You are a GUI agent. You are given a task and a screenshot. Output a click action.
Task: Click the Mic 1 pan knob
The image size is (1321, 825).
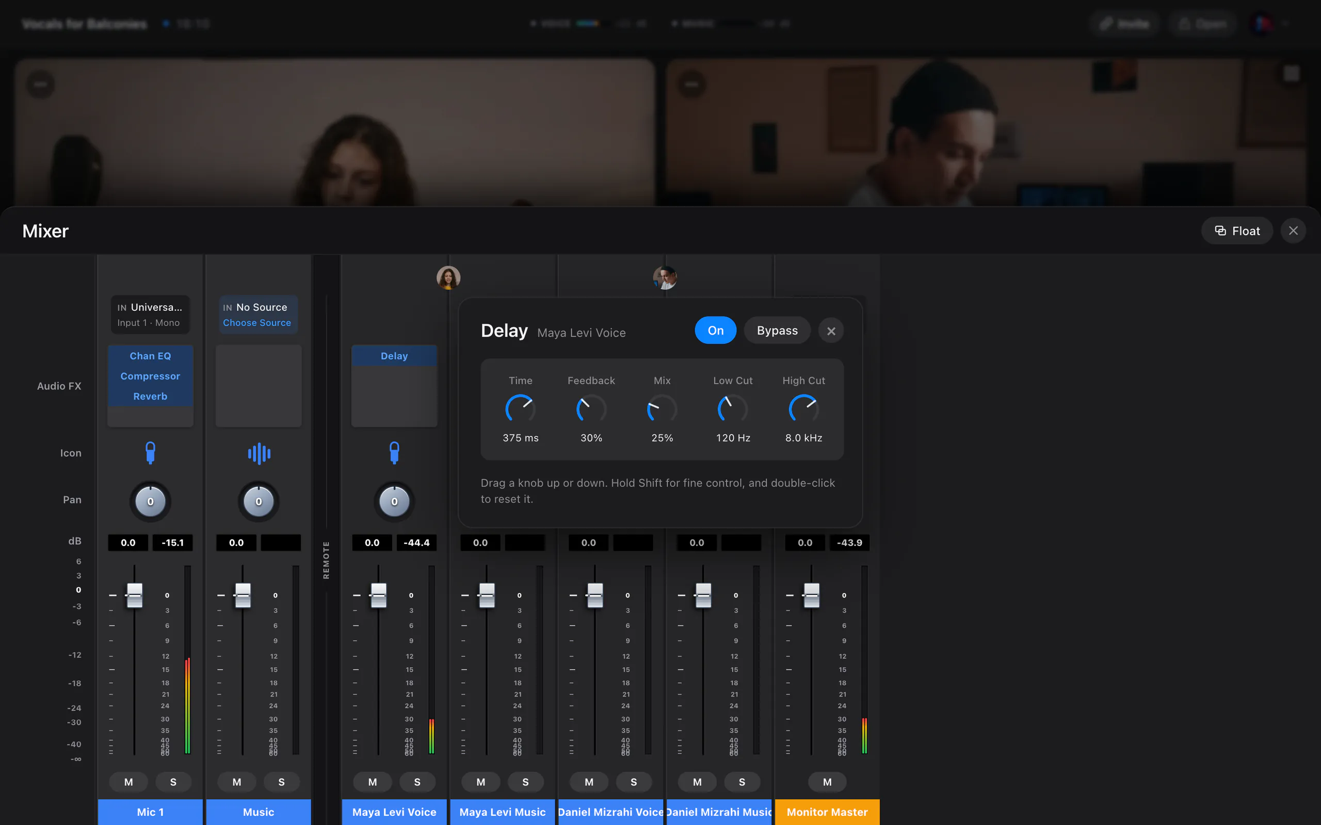click(150, 501)
